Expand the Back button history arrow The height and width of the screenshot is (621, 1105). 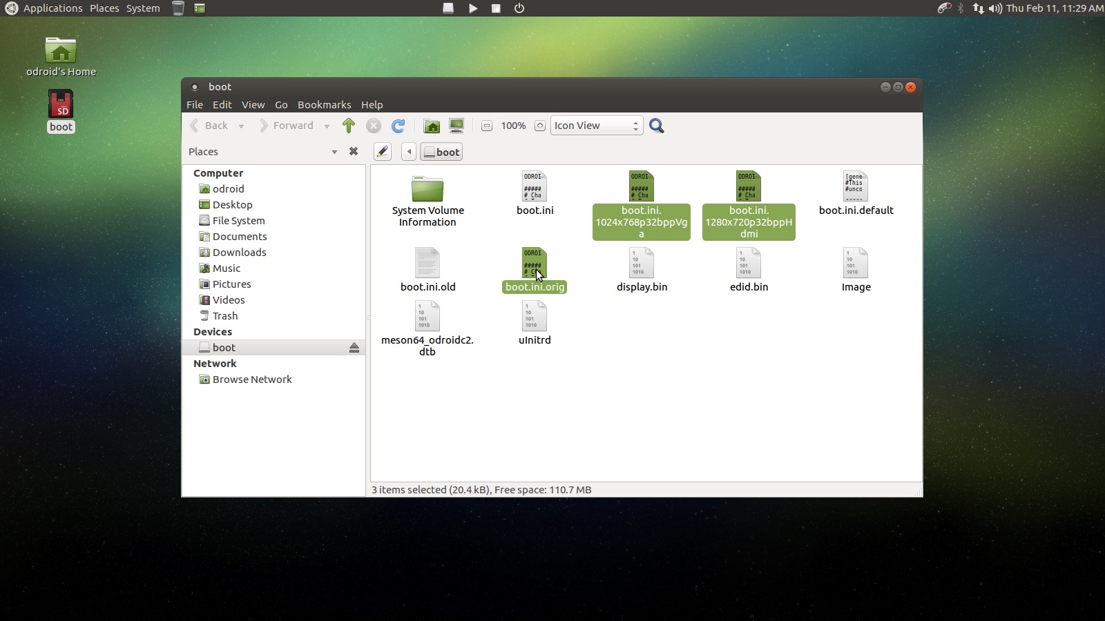coord(241,126)
